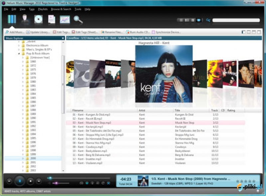Select the Hagnesta Hill center cover in Coverflow
The width and height of the screenshot is (266, 196).
pos(164,74)
